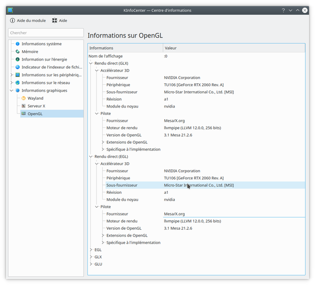Click the Mémoire chip icon

pyautogui.click(x=18, y=51)
